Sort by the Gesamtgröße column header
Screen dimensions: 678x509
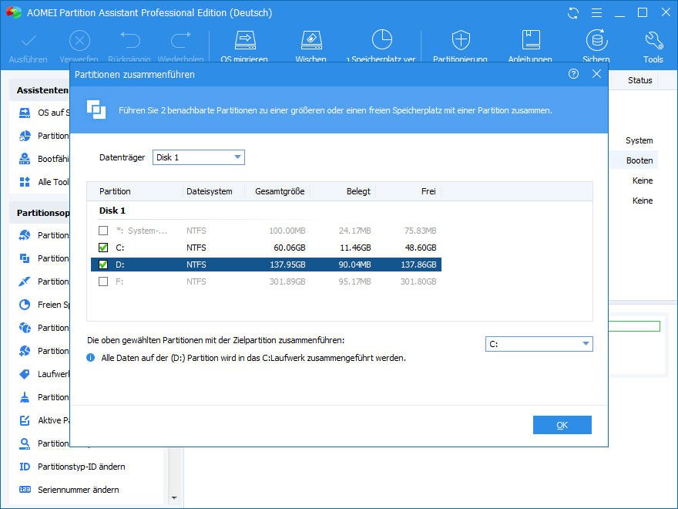(x=279, y=191)
